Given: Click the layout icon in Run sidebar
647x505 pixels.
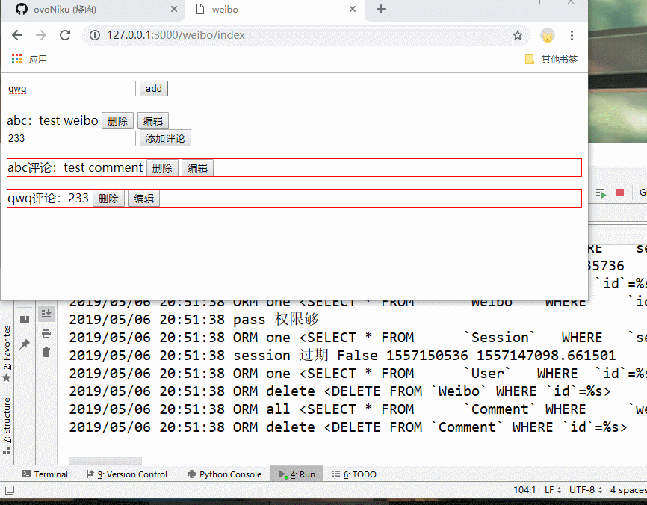Looking at the screenshot, I should coord(25,319).
